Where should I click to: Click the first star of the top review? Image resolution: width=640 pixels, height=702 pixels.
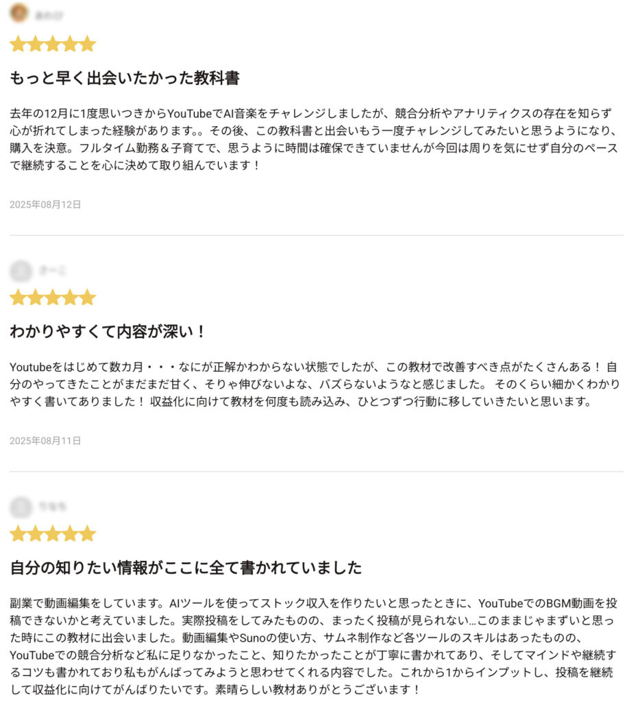click(x=18, y=44)
